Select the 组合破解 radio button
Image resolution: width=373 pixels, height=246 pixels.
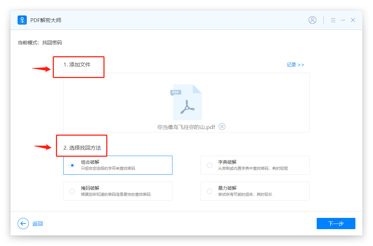click(x=72, y=165)
